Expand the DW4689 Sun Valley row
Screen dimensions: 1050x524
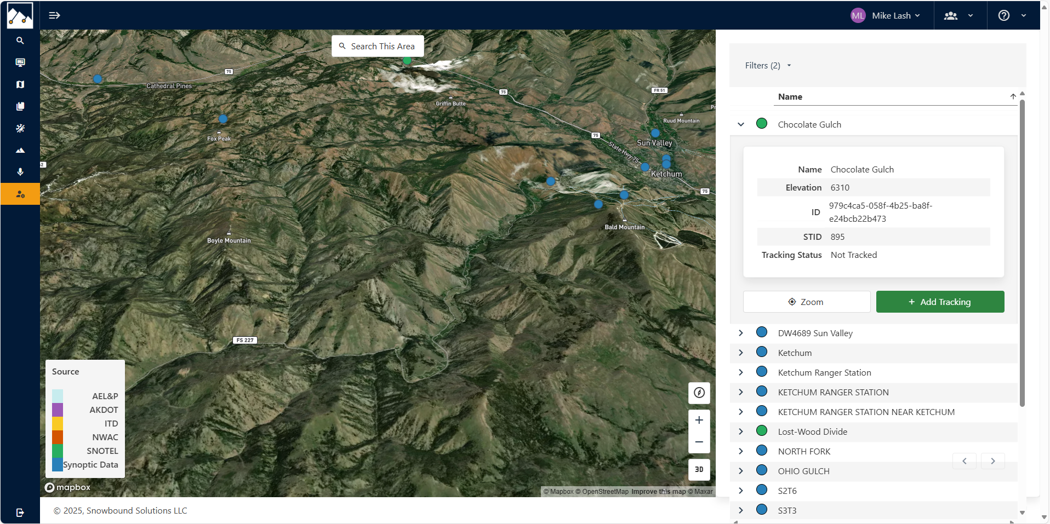(x=741, y=333)
